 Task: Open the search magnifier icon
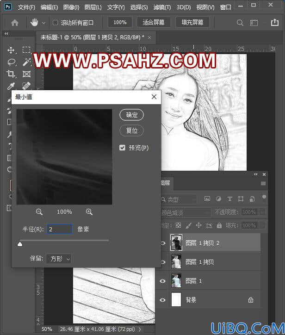pyautogui.click(x=240, y=23)
